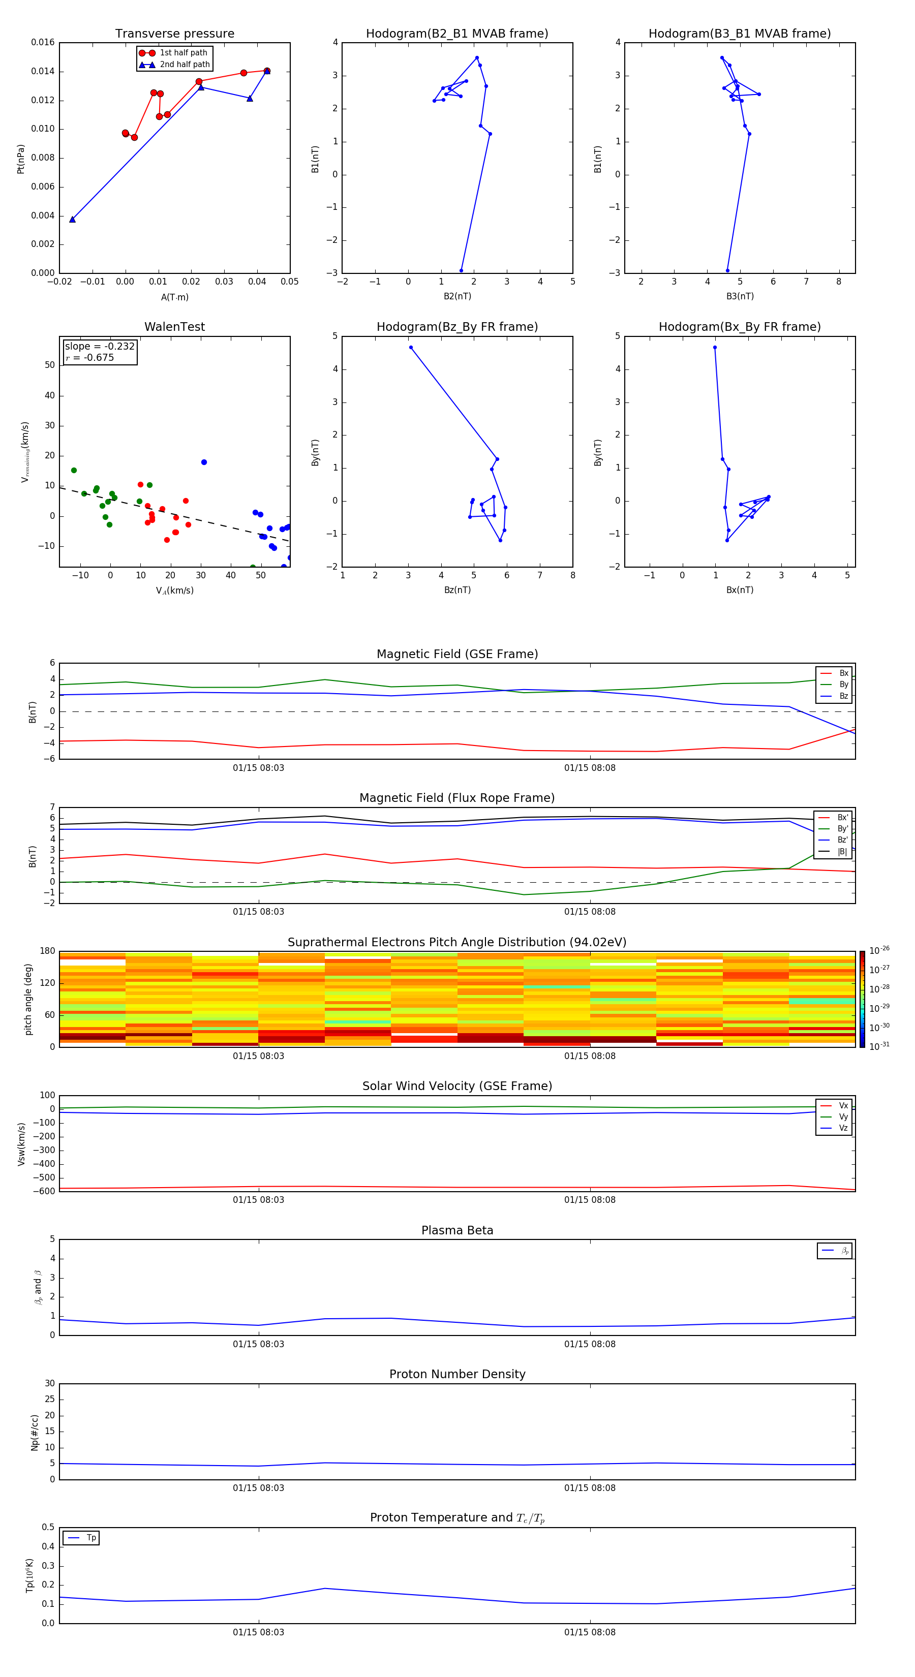Click the Bx(nT) x-axis label

coord(740,590)
